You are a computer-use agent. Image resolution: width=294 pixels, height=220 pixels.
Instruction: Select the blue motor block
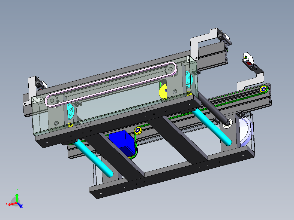pyautogui.click(x=122, y=143)
